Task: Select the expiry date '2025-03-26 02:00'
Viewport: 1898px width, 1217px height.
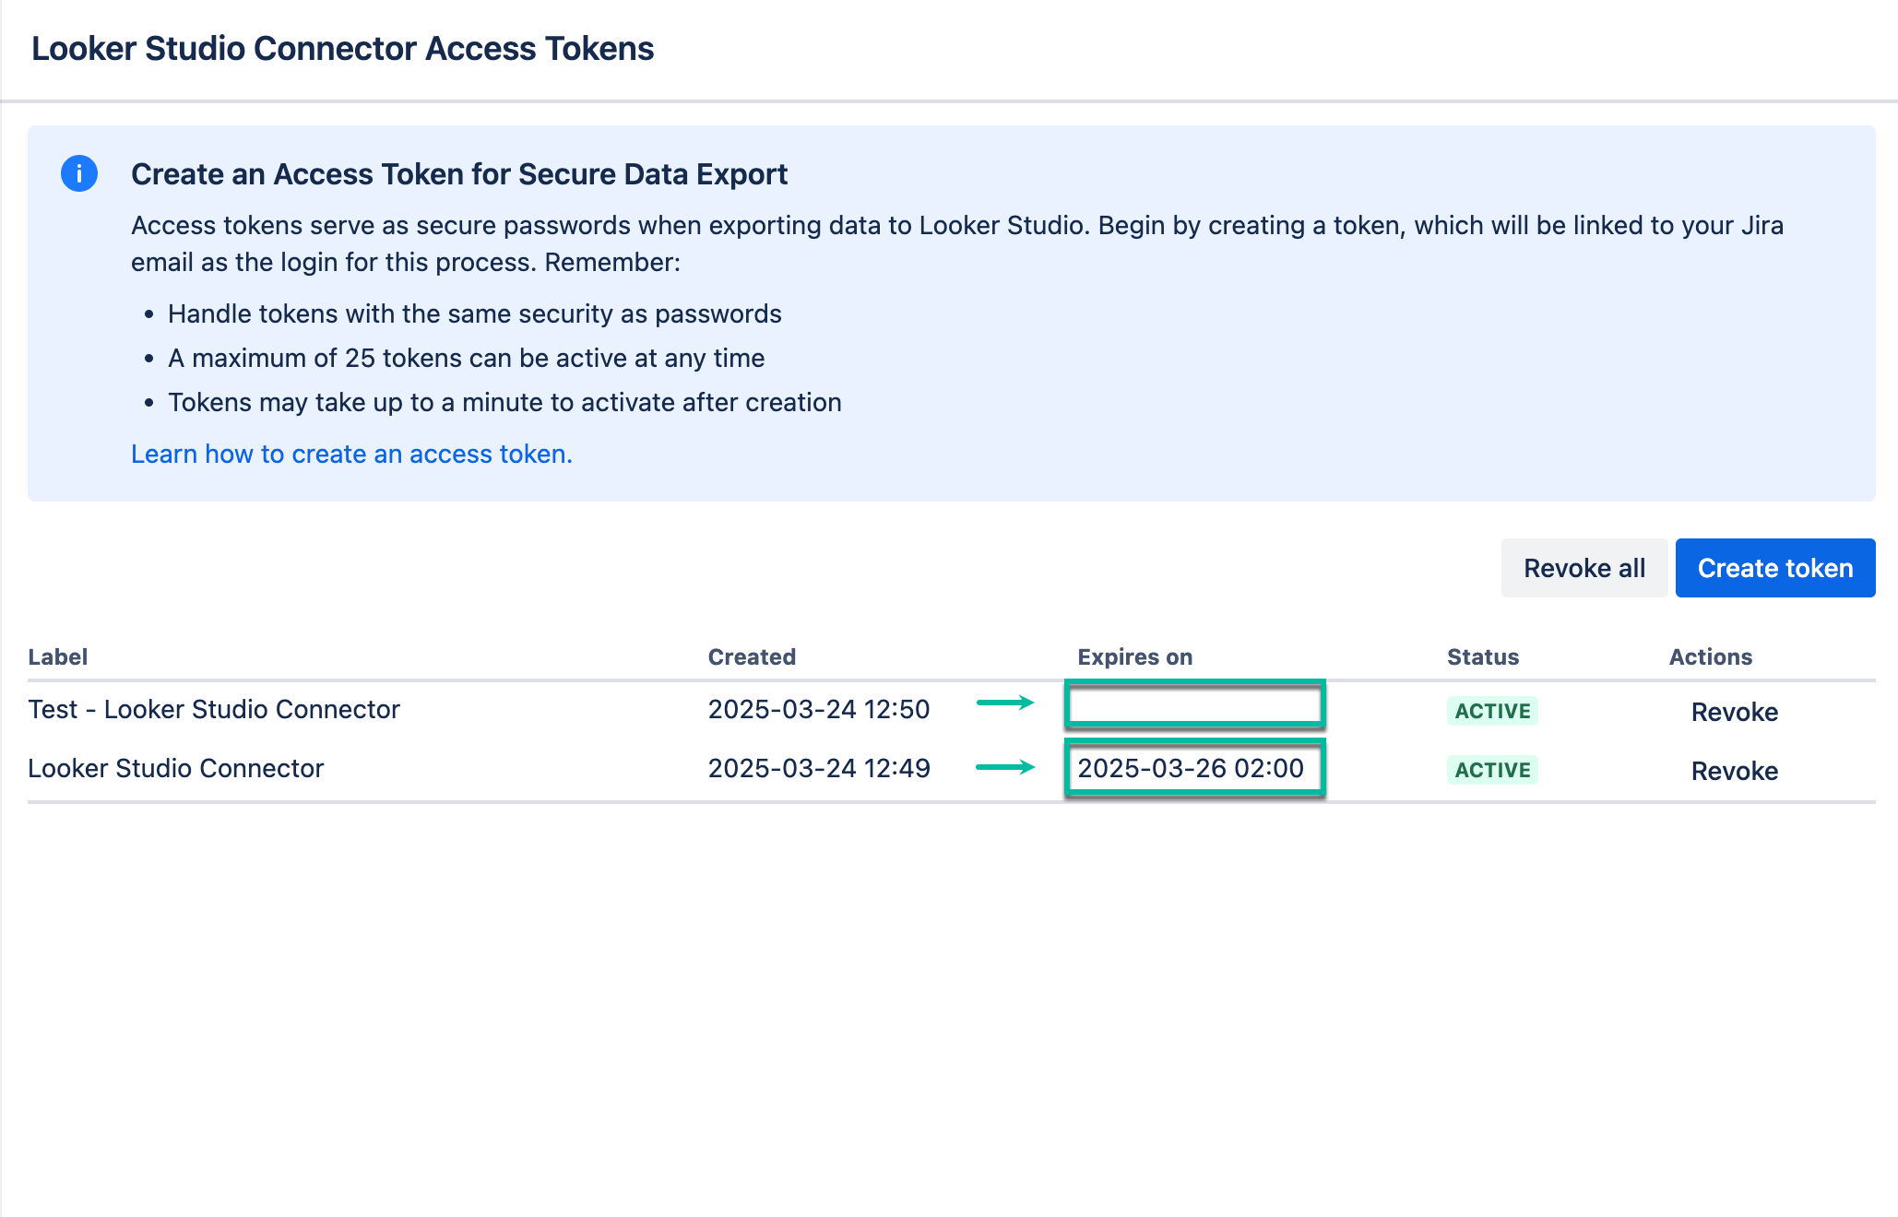Action: (1193, 767)
